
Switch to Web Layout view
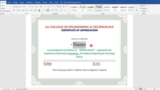click(145, 89)
